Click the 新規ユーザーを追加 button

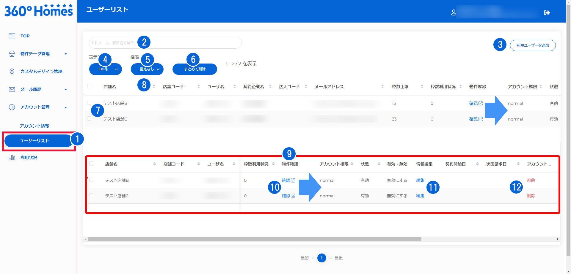(x=533, y=45)
